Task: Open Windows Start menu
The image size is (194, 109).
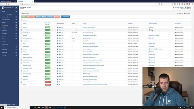Action: 2,107
